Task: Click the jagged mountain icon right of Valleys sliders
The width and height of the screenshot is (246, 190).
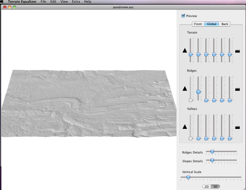Action: click(x=237, y=127)
